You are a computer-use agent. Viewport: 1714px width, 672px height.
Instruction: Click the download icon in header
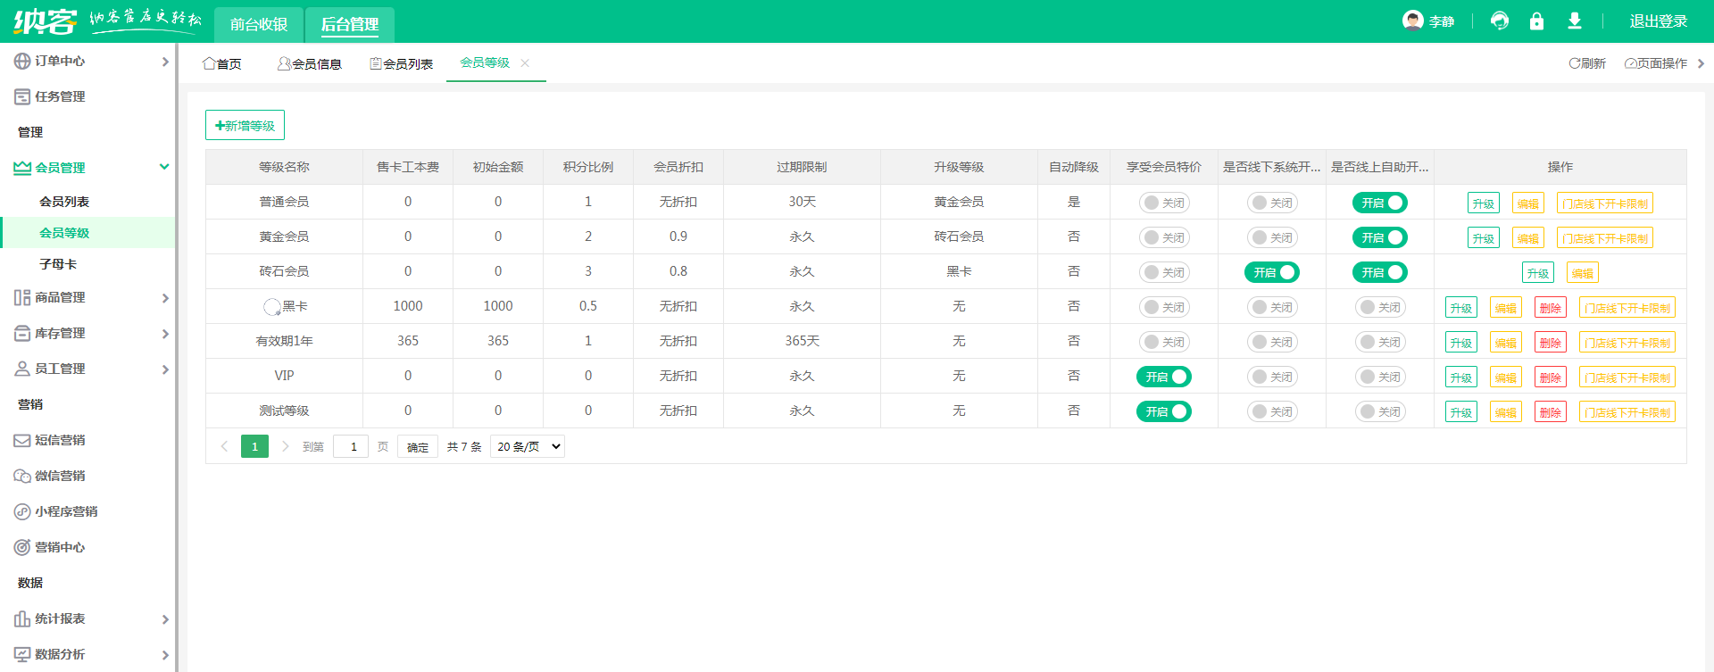tap(1575, 21)
